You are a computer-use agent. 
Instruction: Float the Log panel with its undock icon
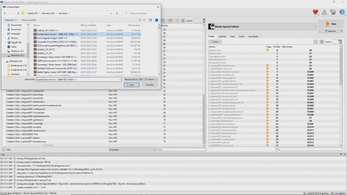[341, 154]
